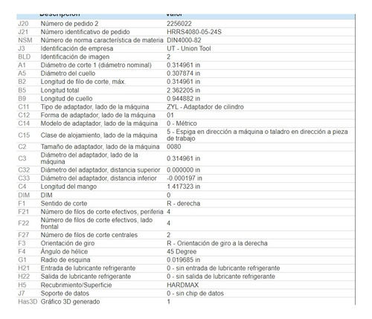The width and height of the screenshot is (372, 319).
Task: Click 'Número de pedido 2' description
Action: (x=69, y=24)
